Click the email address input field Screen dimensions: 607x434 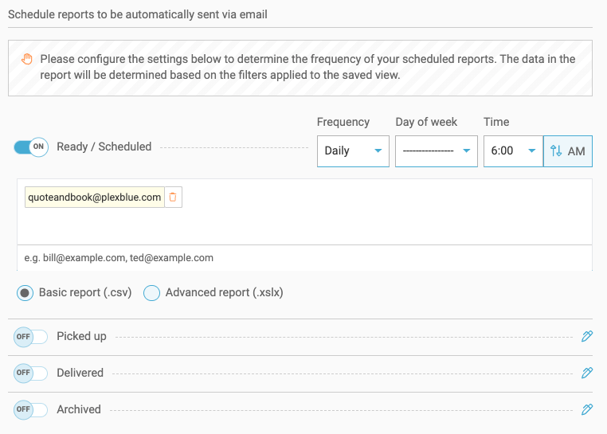[x=304, y=258]
